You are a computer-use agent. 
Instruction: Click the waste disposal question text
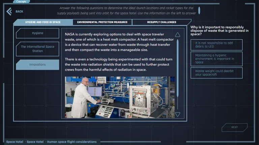pyautogui.click(x=219, y=30)
